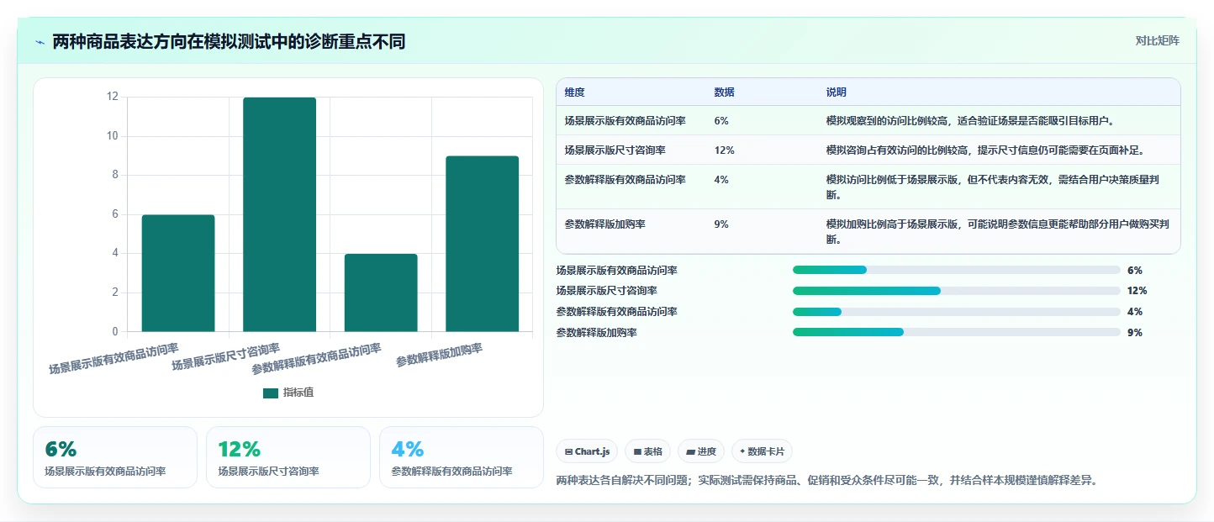Select the Chart.js tag chip
The height and width of the screenshot is (522, 1214).
coord(587,451)
